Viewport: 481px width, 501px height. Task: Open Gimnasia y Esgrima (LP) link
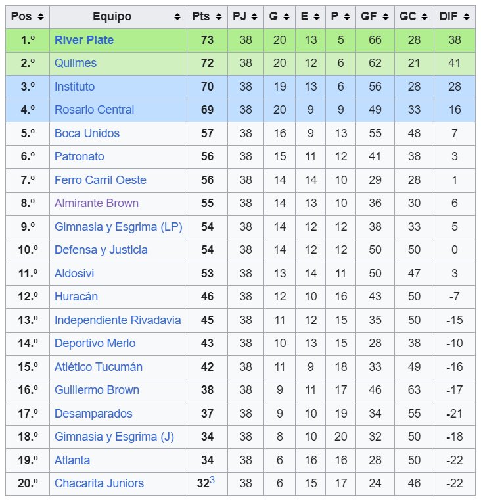click(118, 227)
